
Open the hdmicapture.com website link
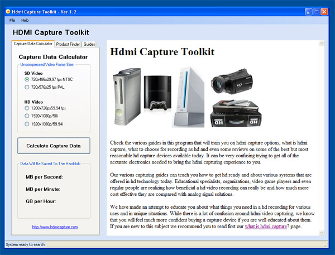(x=55, y=227)
